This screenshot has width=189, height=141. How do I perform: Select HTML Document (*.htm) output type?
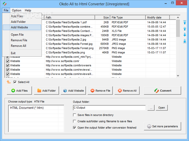[33, 108]
